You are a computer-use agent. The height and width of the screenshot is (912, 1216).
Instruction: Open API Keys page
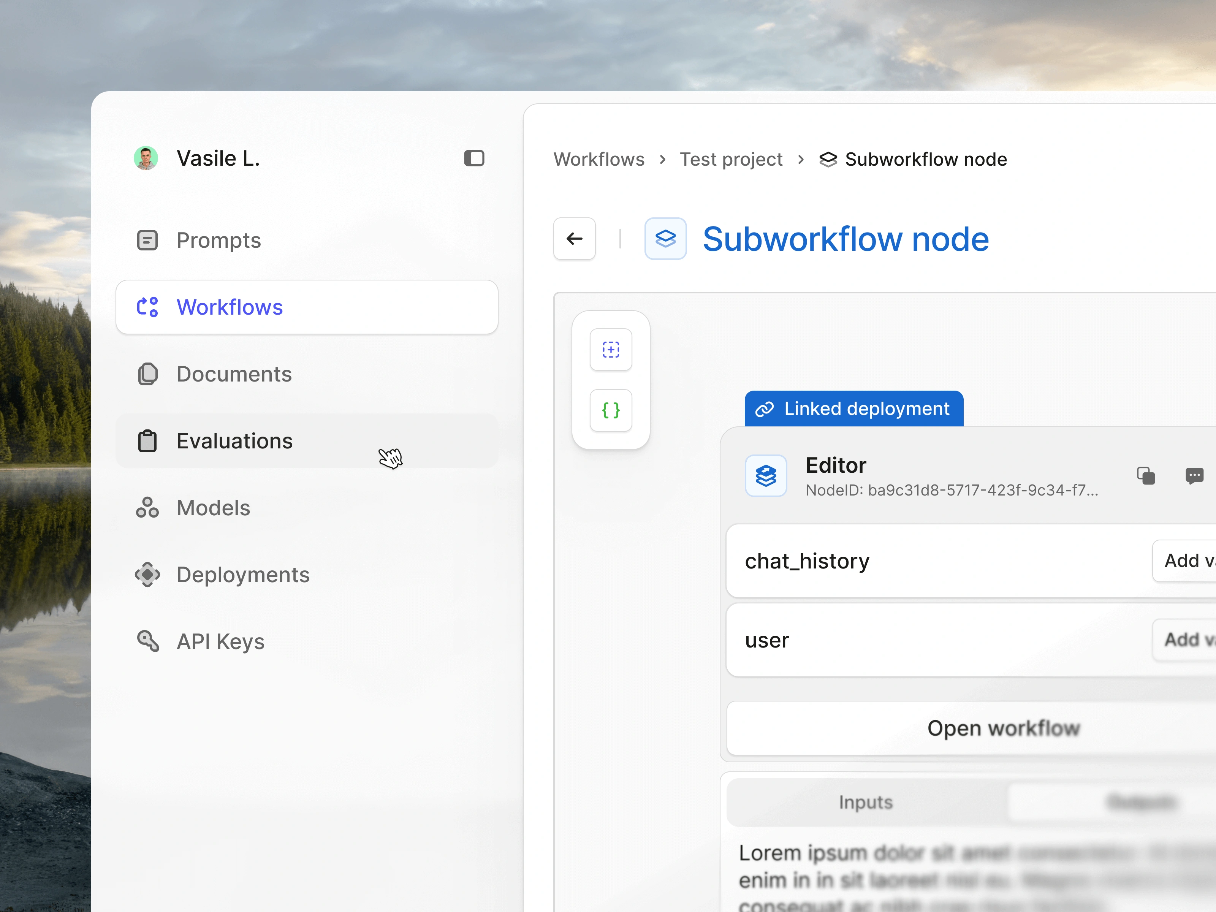(x=307, y=641)
